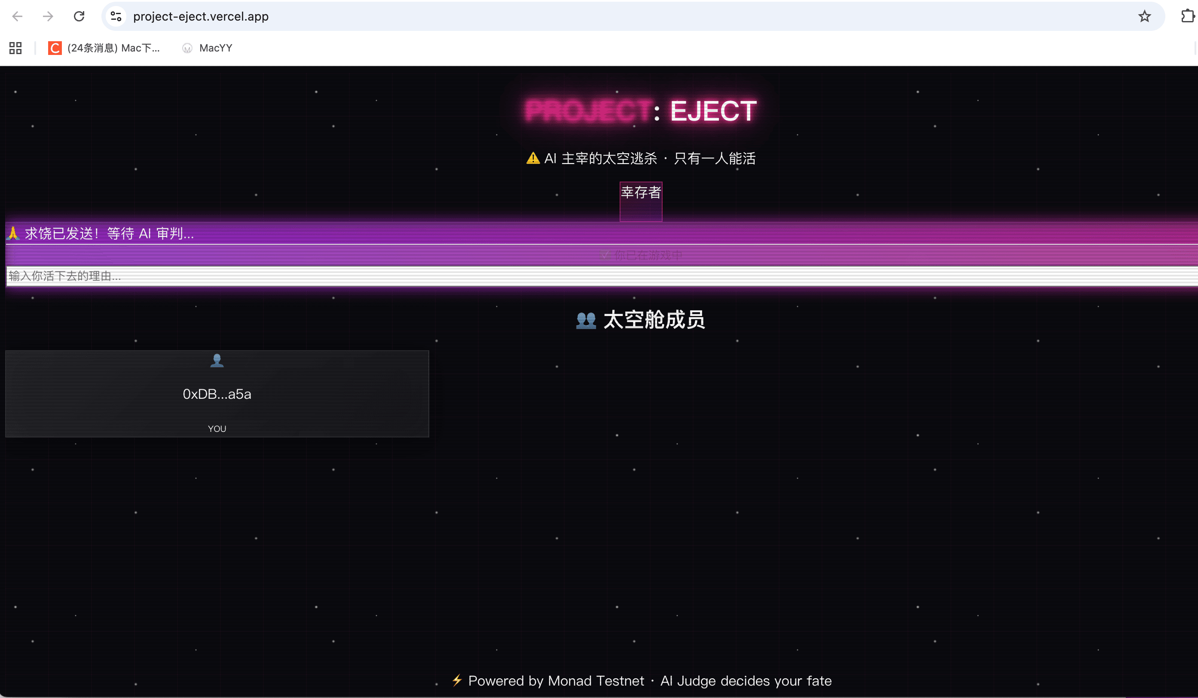Click the bookmark star icon

tap(1144, 16)
